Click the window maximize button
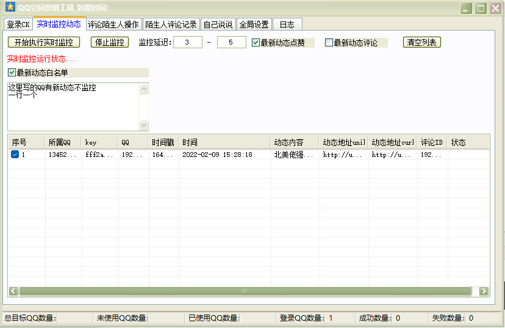The image size is (505, 328). pos(481,9)
